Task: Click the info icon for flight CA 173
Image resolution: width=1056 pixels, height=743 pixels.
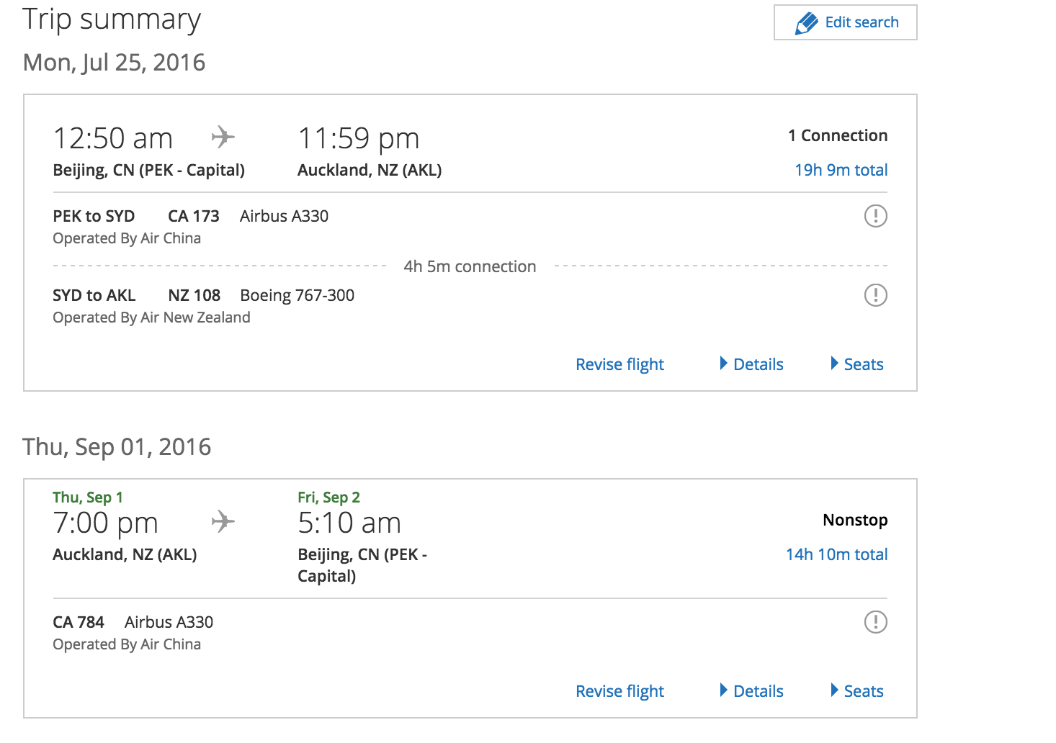Action: [x=875, y=216]
